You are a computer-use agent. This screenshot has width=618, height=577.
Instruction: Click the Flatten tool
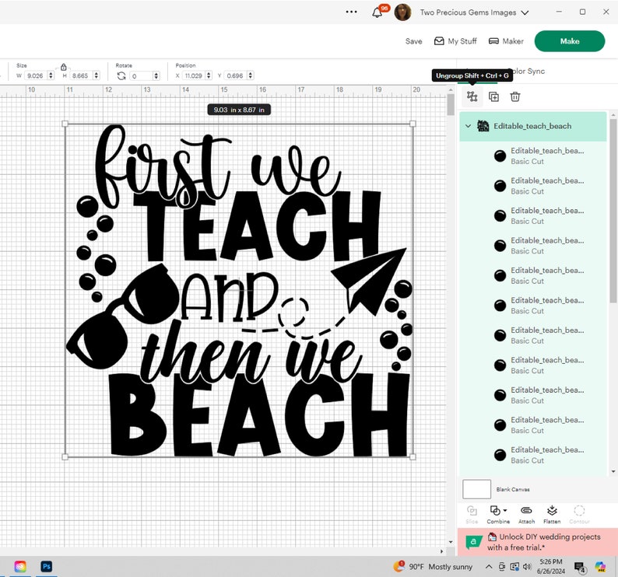tap(552, 514)
